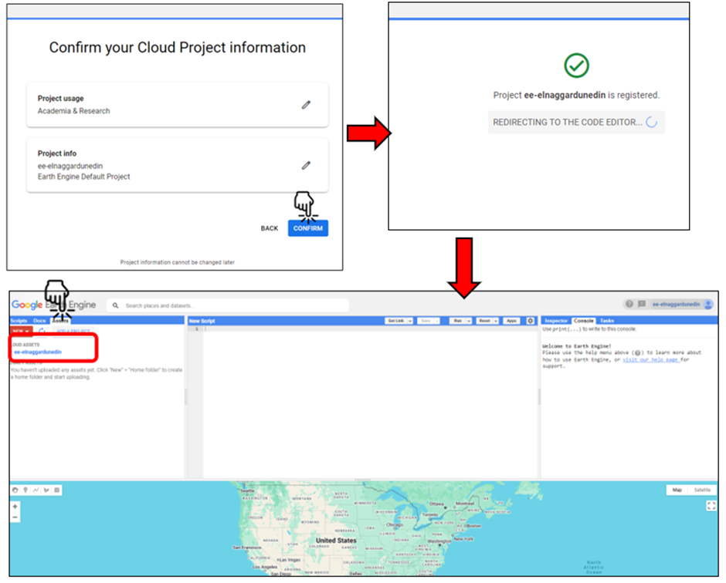The height and width of the screenshot is (583, 726).
Task: Switch to the Console tab
Action: 583,320
